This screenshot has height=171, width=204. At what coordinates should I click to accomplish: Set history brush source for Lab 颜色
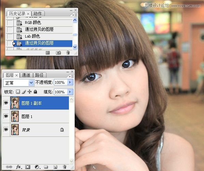coord(10,36)
